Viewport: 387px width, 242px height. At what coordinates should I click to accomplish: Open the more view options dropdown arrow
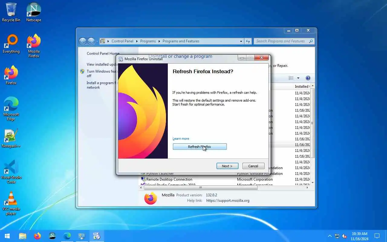point(298,78)
